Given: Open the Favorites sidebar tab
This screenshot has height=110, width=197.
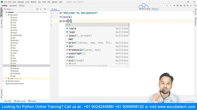Looking at the screenshot, I should [1, 93].
